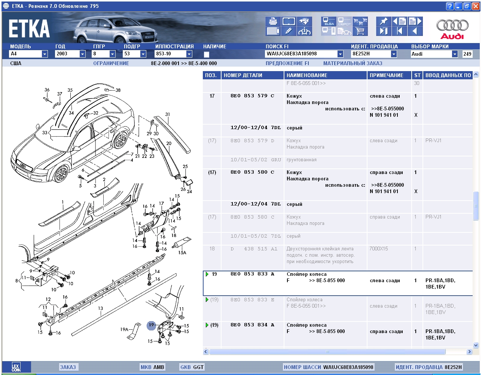Click the ПОЗ. column header
The height and width of the screenshot is (375, 482).
coord(212,75)
